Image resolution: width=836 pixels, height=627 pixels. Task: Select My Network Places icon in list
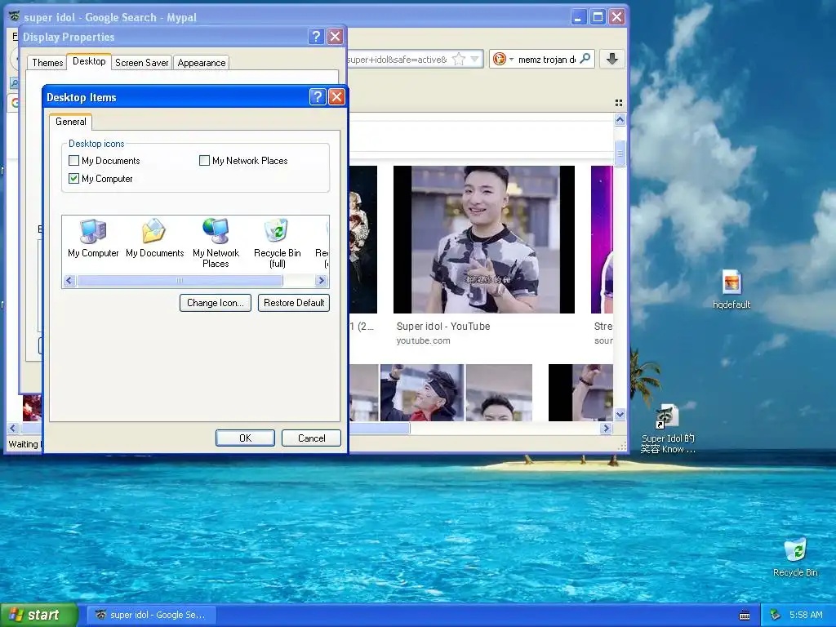(216, 243)
